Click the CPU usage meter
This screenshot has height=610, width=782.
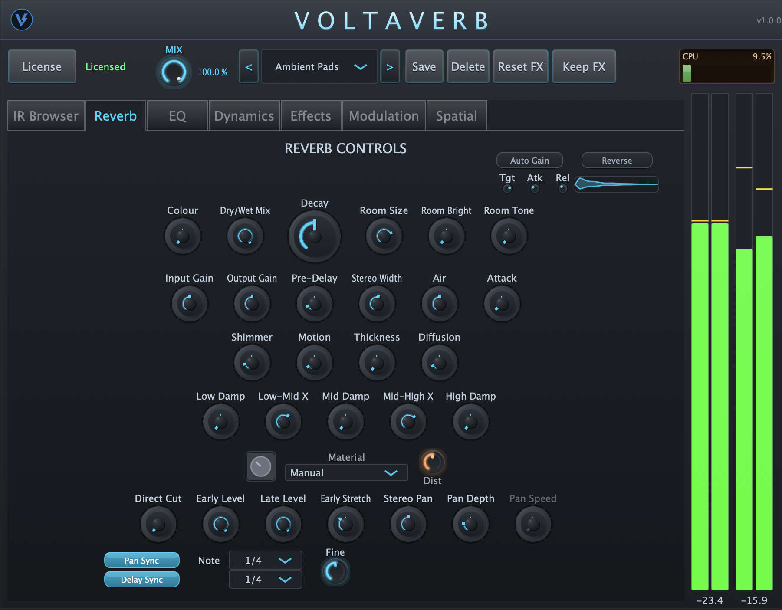click(726, 66)
